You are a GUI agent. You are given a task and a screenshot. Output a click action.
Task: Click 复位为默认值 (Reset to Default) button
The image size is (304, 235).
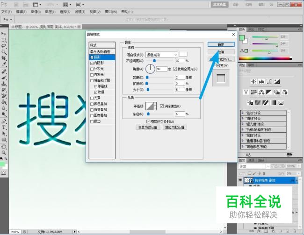175,127
